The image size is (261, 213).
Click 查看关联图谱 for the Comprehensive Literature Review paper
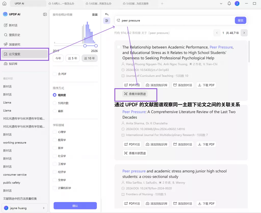pyautogui.click(x=135, y=153)
